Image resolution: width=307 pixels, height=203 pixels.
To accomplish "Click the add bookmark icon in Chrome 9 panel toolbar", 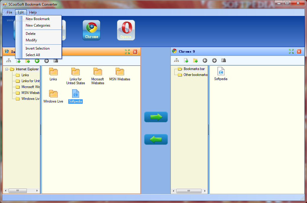I will pyautogui.click(x=186, y=61).
